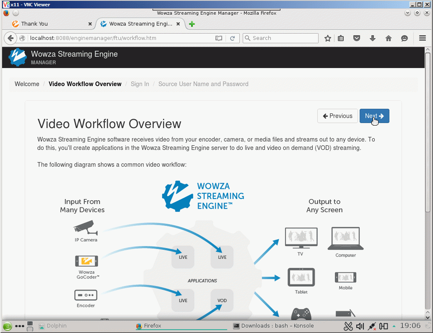Open the volume speaker tray icon
433x333 pixels.
pyautogui.click(x=360, y=326)
